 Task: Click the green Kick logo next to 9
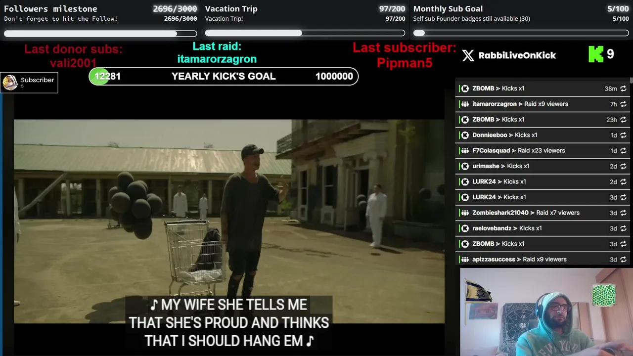pyautogui.click(x=595, y=54)
